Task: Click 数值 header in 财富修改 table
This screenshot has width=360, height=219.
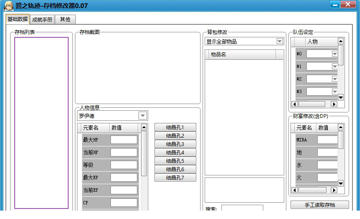Action: click(x=327, y=128)
